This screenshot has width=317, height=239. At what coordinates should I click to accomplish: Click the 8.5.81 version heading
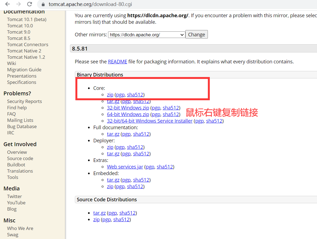[80, 49]
